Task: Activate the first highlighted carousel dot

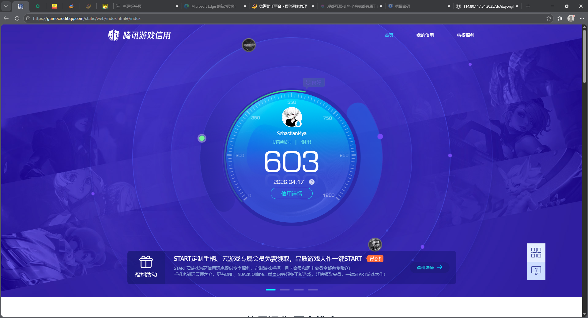Action: point(271,290)
